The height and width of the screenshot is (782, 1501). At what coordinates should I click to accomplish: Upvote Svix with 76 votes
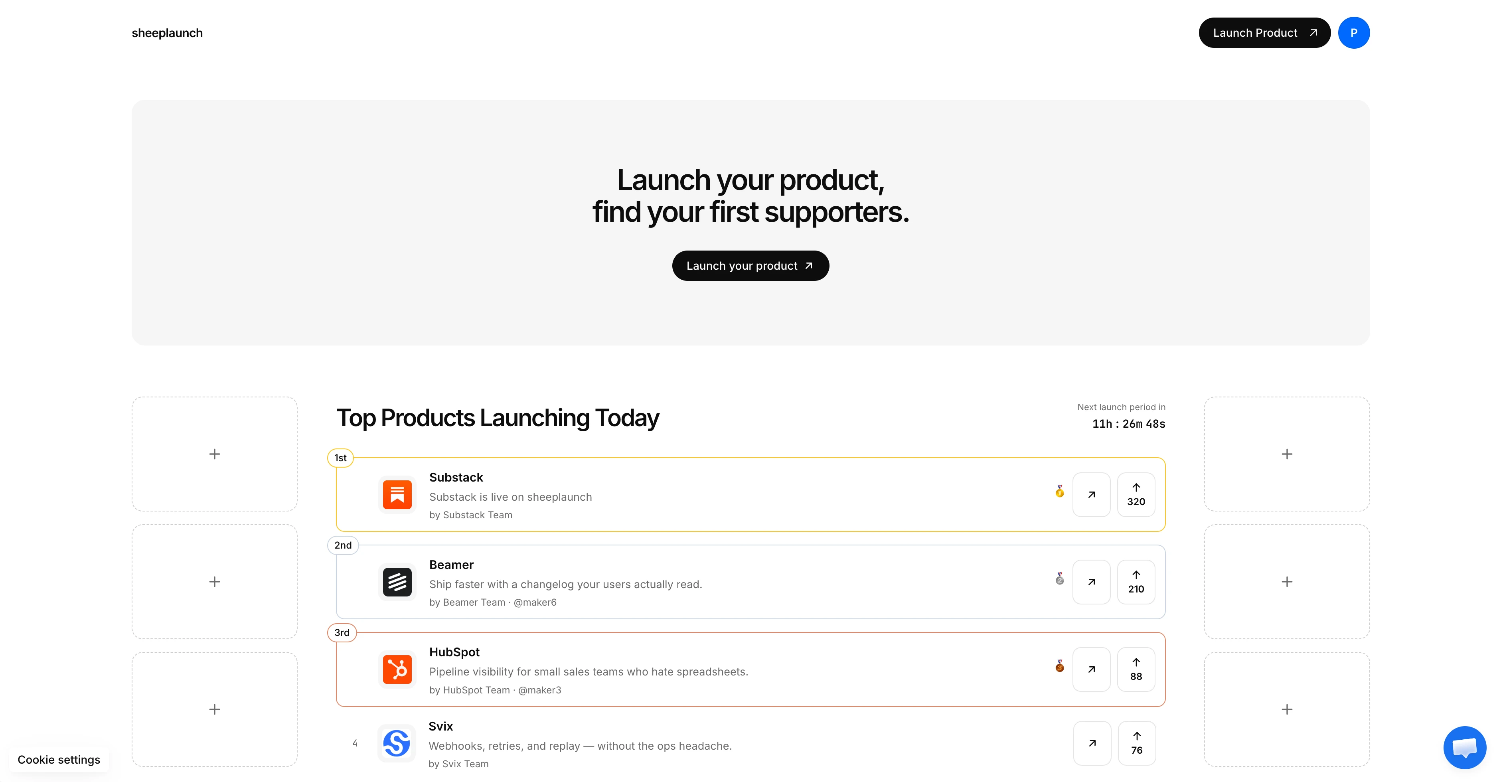[x=1137, y=744]
